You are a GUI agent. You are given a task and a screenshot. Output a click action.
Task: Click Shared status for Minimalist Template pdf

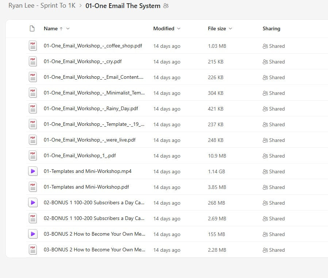(274, 93)
